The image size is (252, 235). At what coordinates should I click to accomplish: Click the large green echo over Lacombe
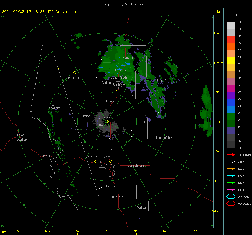point(119,64)
